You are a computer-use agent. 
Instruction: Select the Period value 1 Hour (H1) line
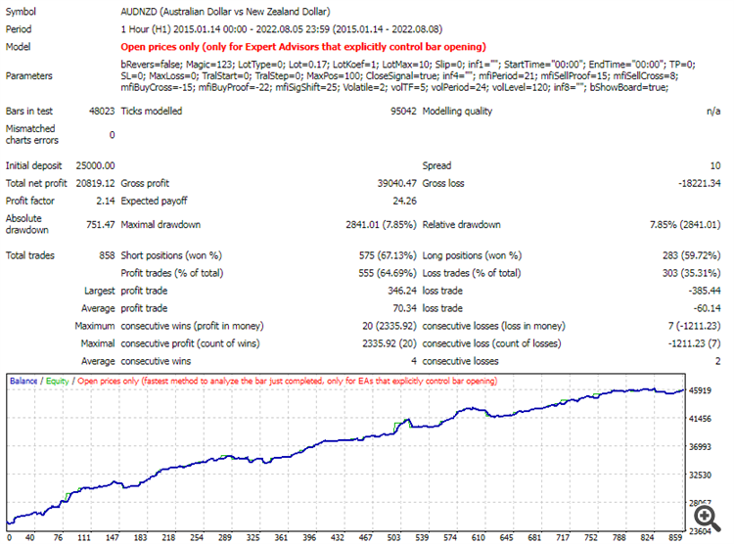[281, 29]
